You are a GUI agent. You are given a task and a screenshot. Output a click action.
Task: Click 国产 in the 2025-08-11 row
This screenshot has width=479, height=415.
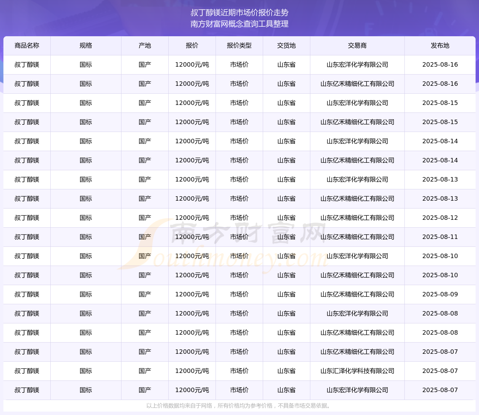(x=145, y=237)
